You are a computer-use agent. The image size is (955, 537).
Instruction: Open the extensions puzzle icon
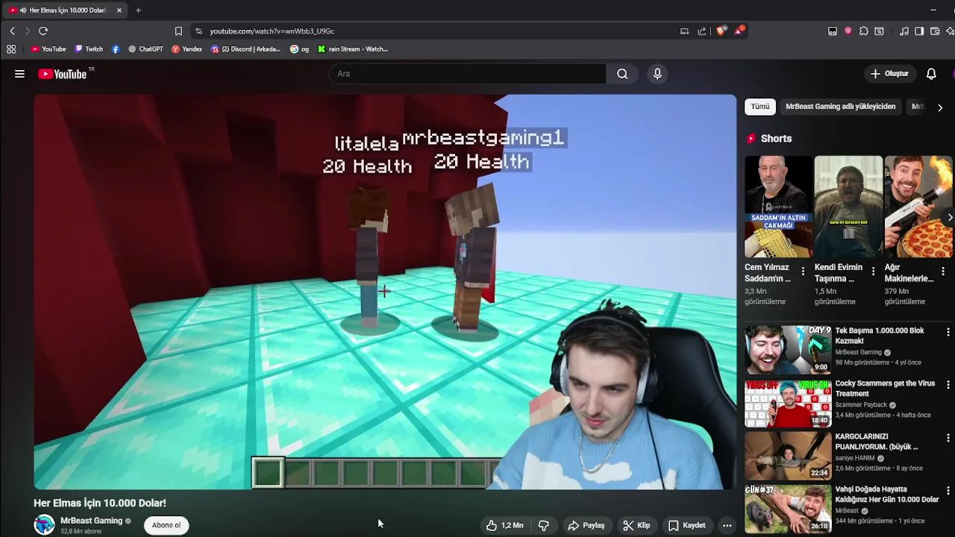click(864, 31)
